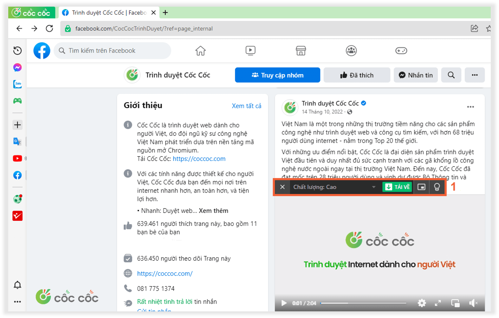The image size is (499, 318).
Task: Unmute the video sound
Action: point(473,303)
